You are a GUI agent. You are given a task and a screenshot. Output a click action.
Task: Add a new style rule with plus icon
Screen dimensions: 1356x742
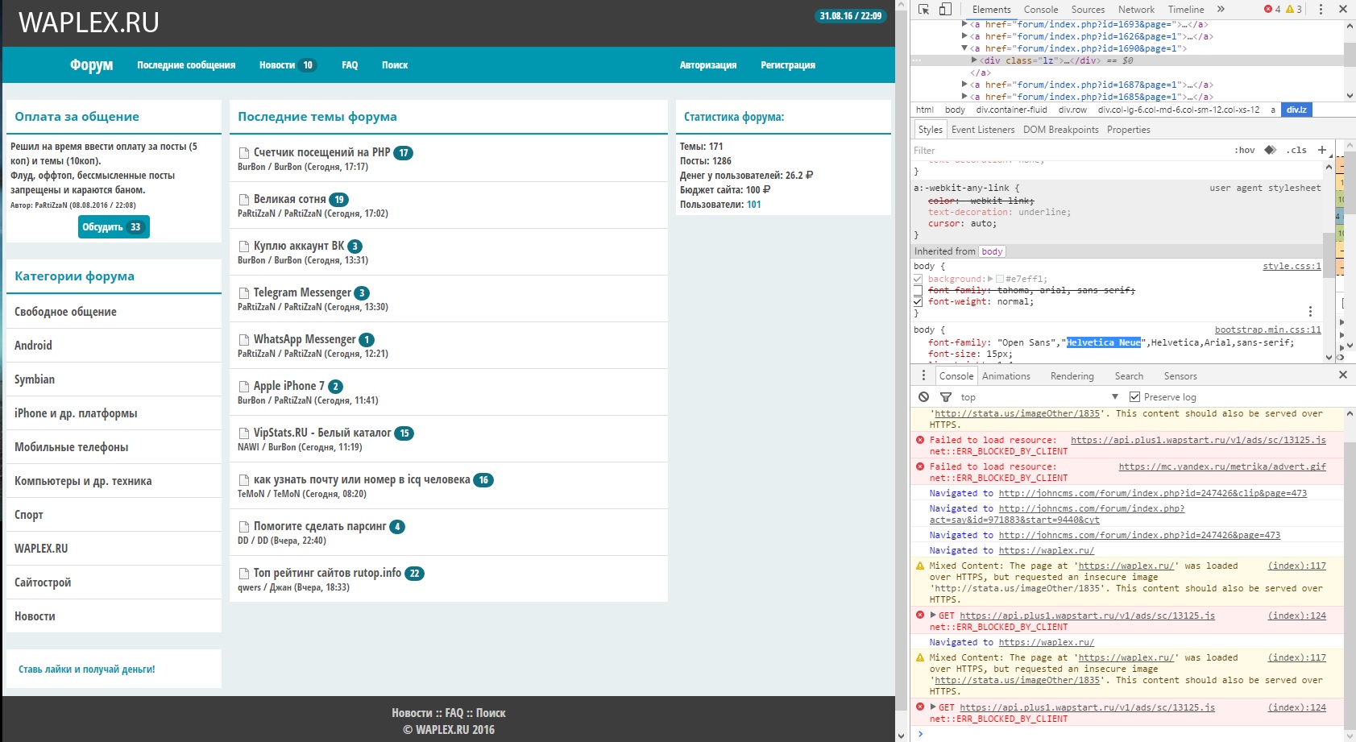[x=1321, y=150]
